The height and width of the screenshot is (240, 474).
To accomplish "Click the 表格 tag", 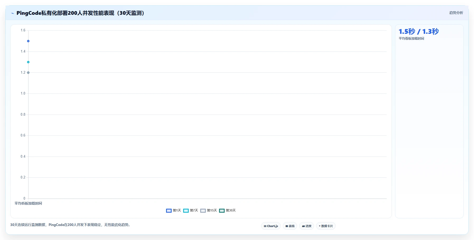I will click(x=290, y=226).
